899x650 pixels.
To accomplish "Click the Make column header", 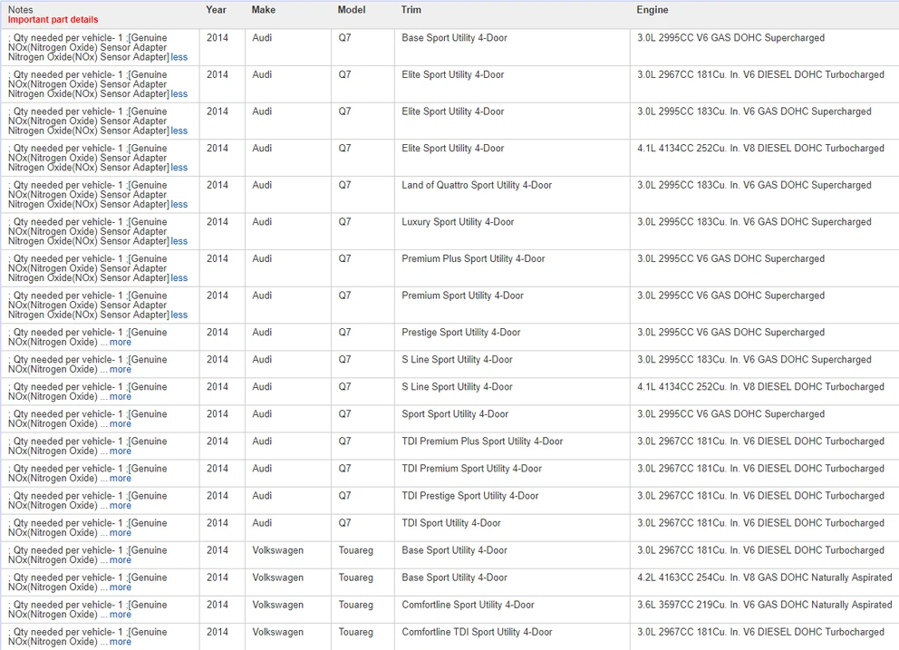I will (x=263, y=10).
